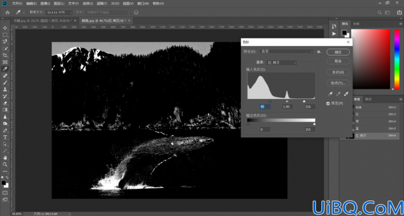
Task: Open the share icon at top right
Action: [x=399, y=13]
